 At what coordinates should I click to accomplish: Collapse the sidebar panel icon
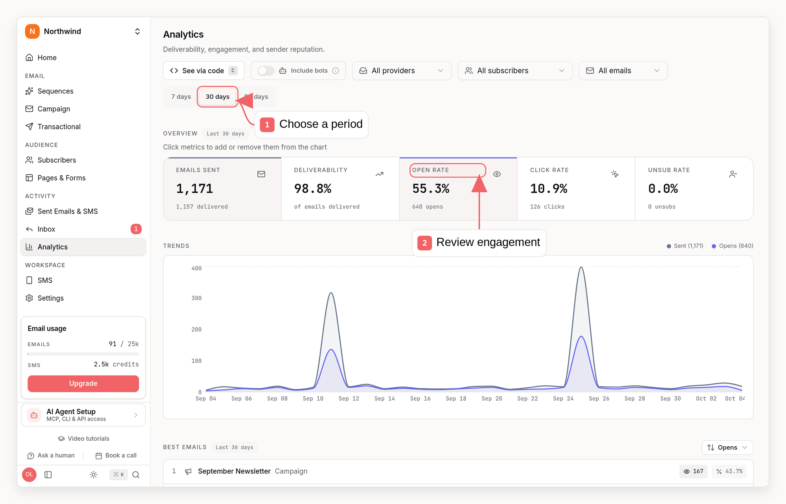coord(48,475)
